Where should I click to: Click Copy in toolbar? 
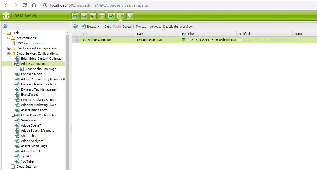108,27
